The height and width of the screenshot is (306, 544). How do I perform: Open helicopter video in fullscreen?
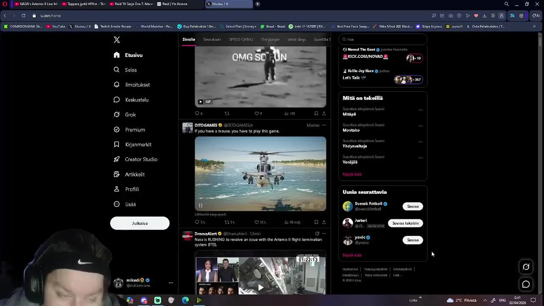tap(321, 206)
